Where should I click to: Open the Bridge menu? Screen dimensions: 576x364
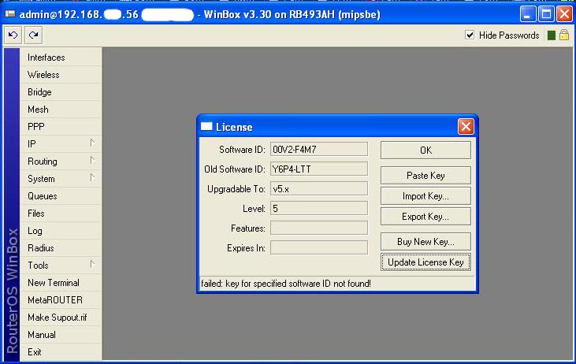click(61, 92)
